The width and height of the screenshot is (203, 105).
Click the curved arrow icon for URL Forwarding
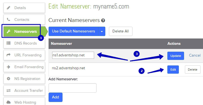tap(9, 55)
